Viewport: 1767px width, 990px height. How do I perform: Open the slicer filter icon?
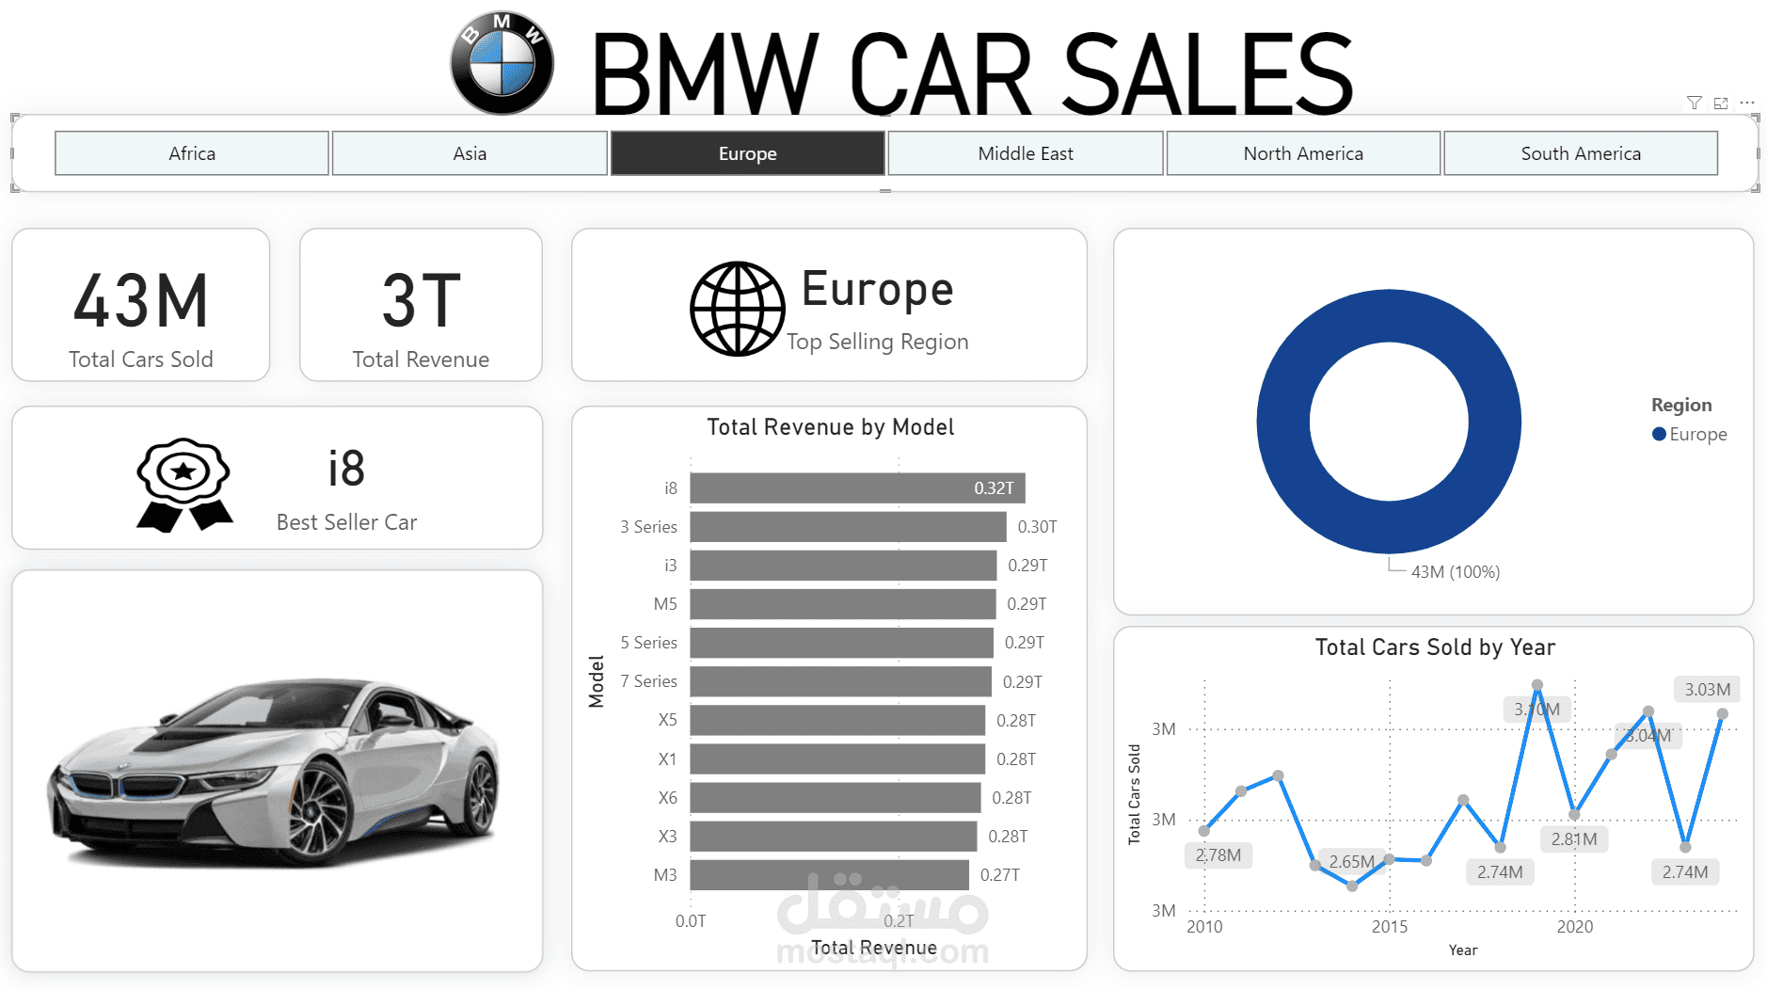click(1694, 103)
